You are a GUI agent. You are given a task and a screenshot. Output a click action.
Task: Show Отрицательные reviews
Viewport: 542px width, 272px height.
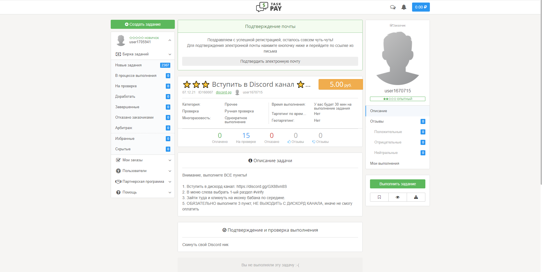(398, 142)
